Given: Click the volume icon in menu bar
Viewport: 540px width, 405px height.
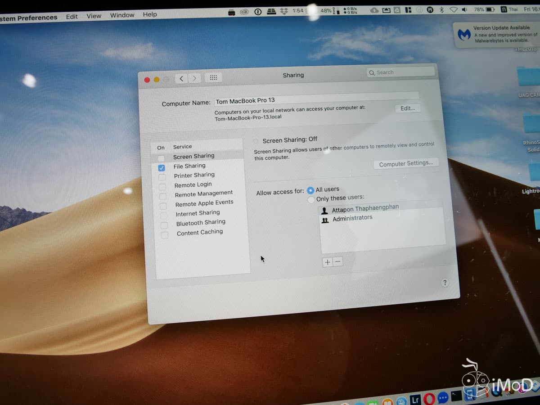Looking at the screenshot, I should tap(465, 10).
